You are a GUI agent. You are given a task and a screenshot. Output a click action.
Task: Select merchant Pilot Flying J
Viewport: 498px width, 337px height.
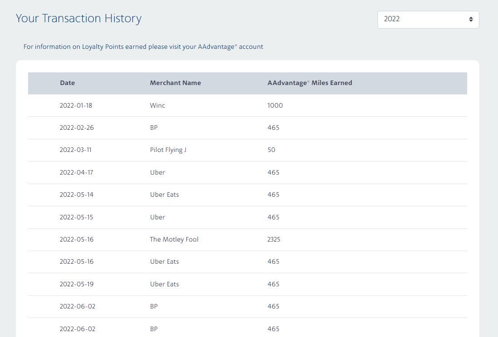tap(168, 150)
